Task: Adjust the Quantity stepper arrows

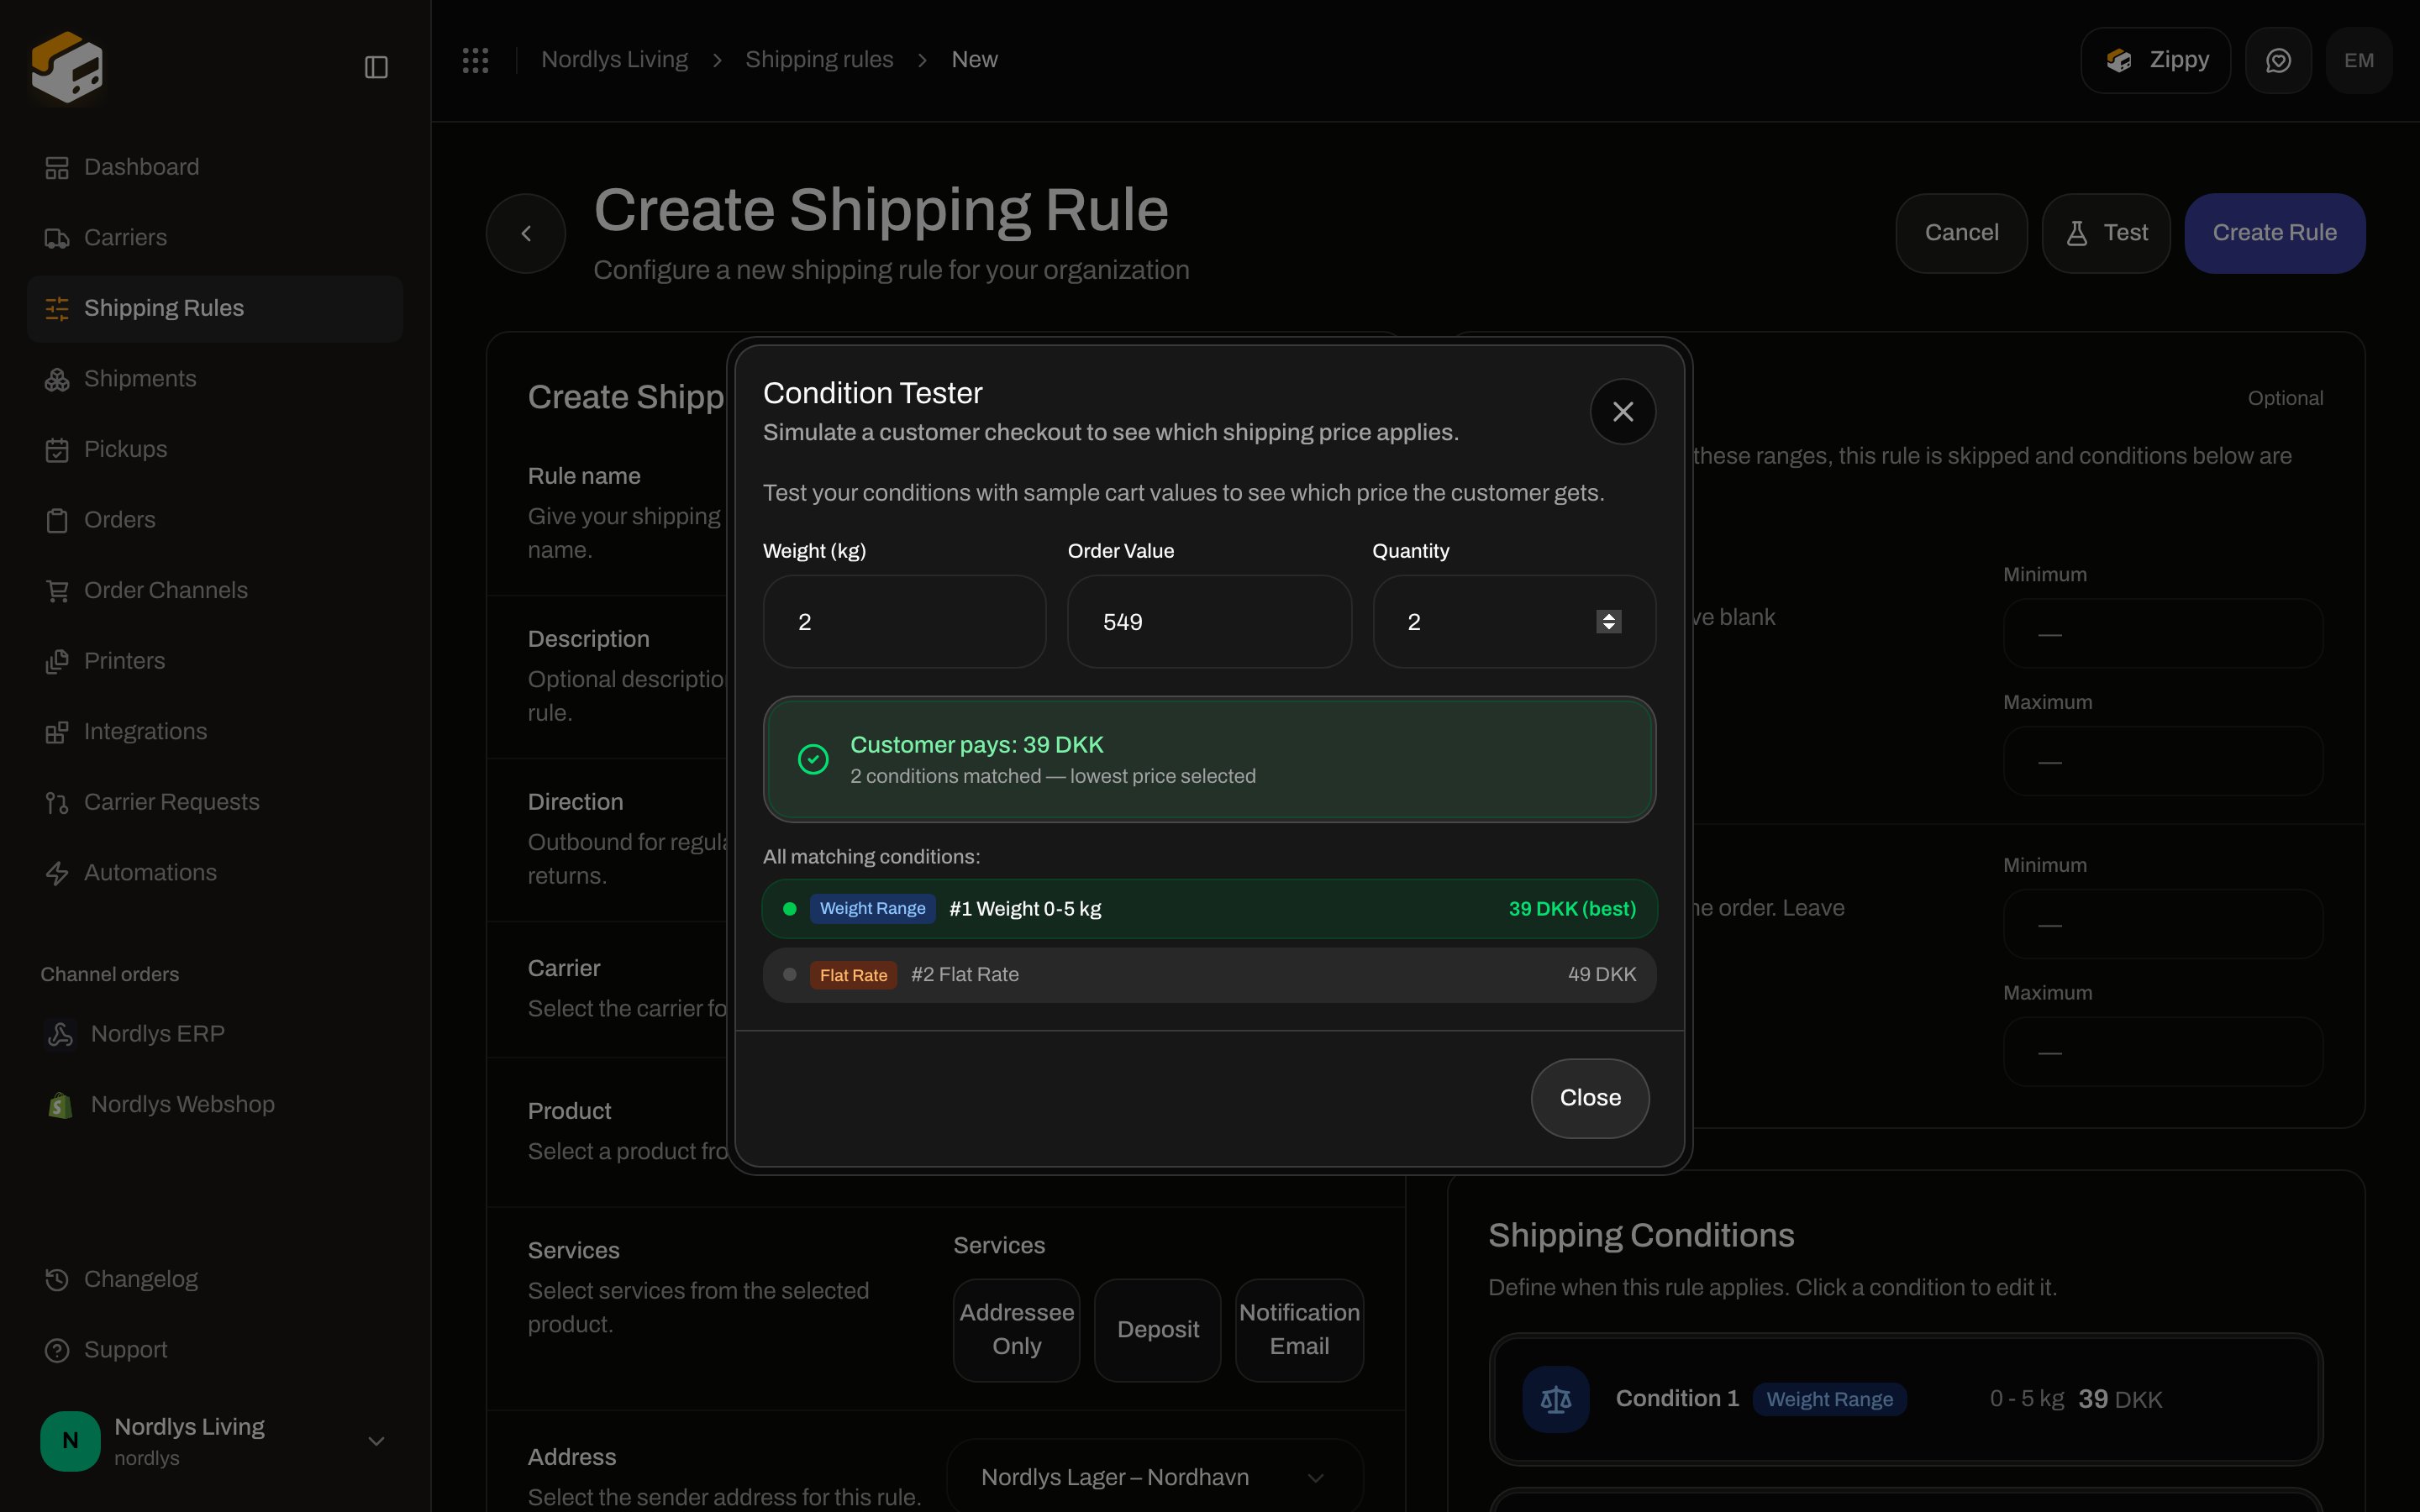Action: (1608, 622)
